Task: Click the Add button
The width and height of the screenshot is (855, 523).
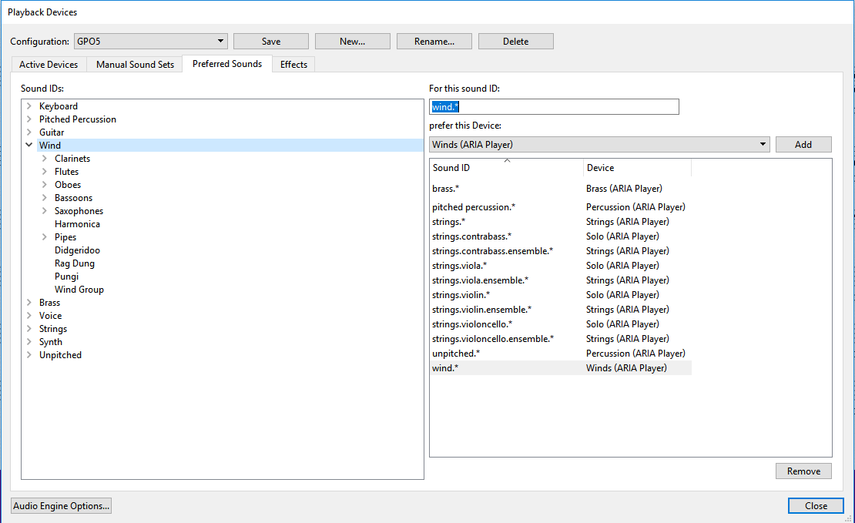Action: pos(803,144)
